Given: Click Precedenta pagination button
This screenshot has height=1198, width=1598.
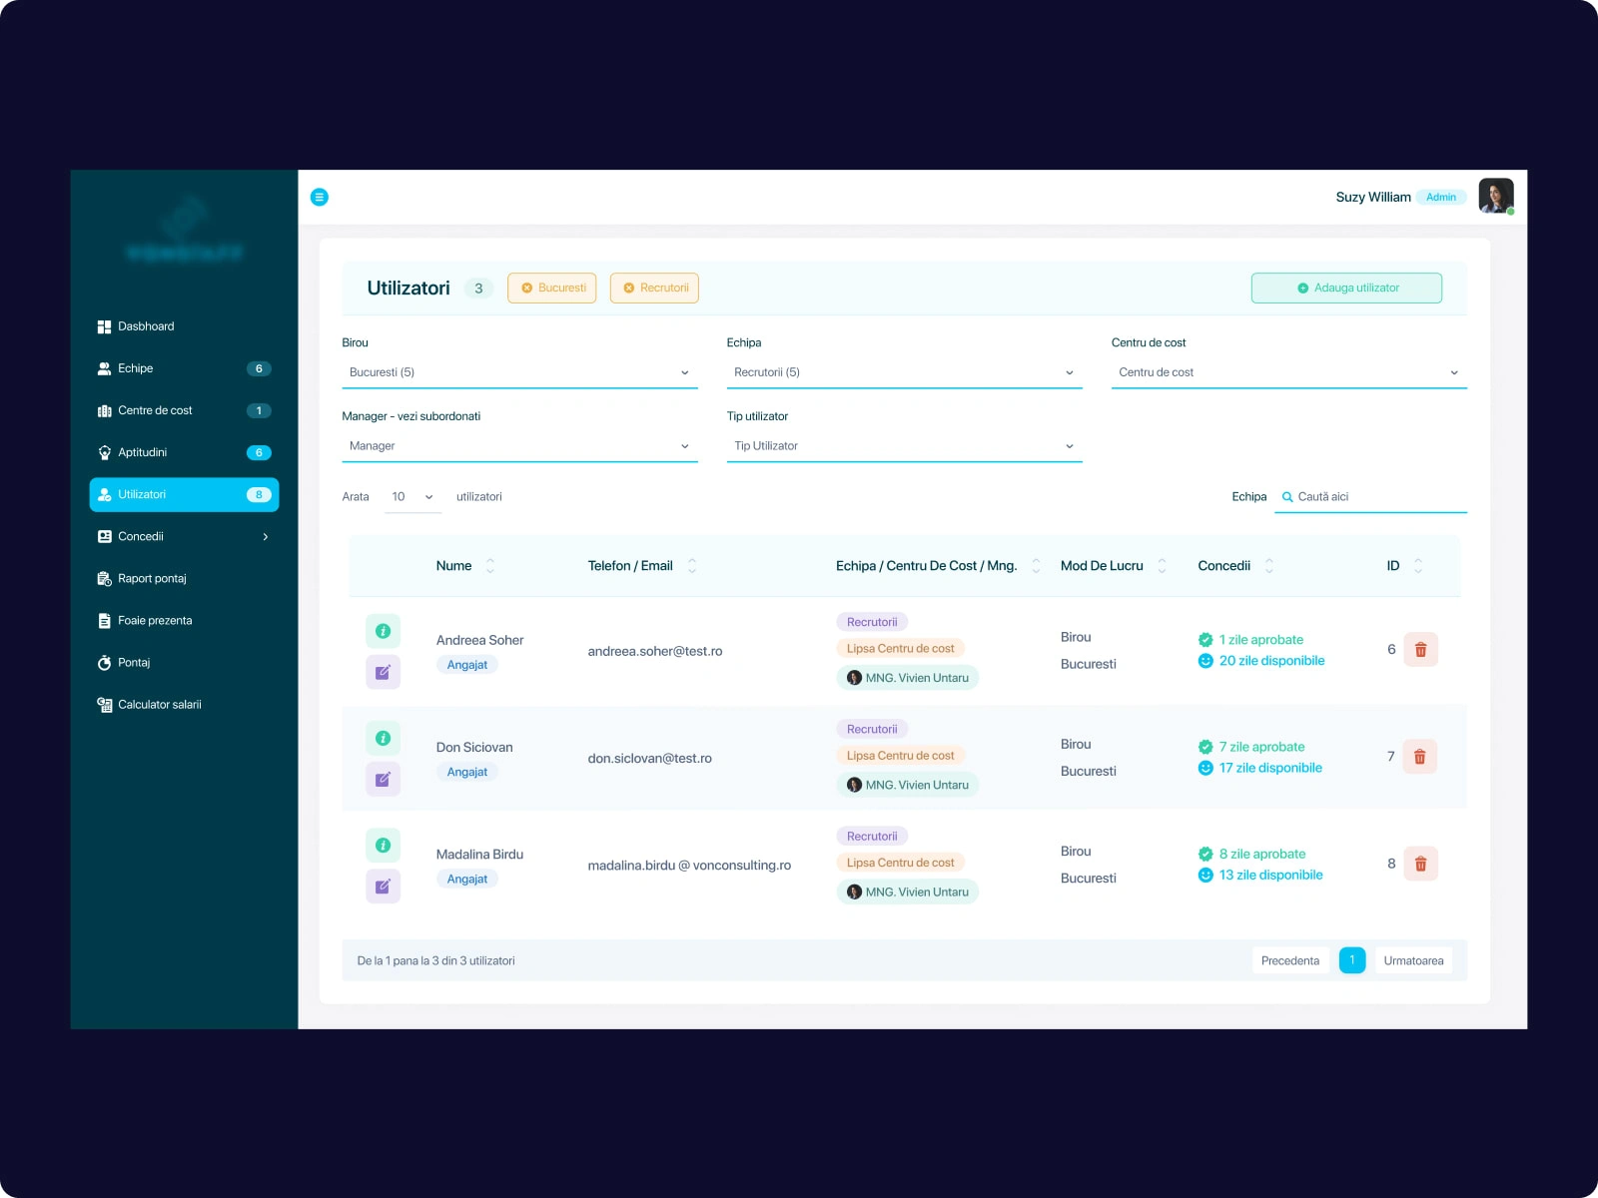Looking at the screenshot, I should (x=1290, y=960).
